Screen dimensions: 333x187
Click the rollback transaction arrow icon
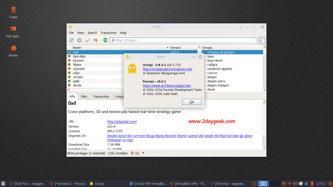click(95, 40)
